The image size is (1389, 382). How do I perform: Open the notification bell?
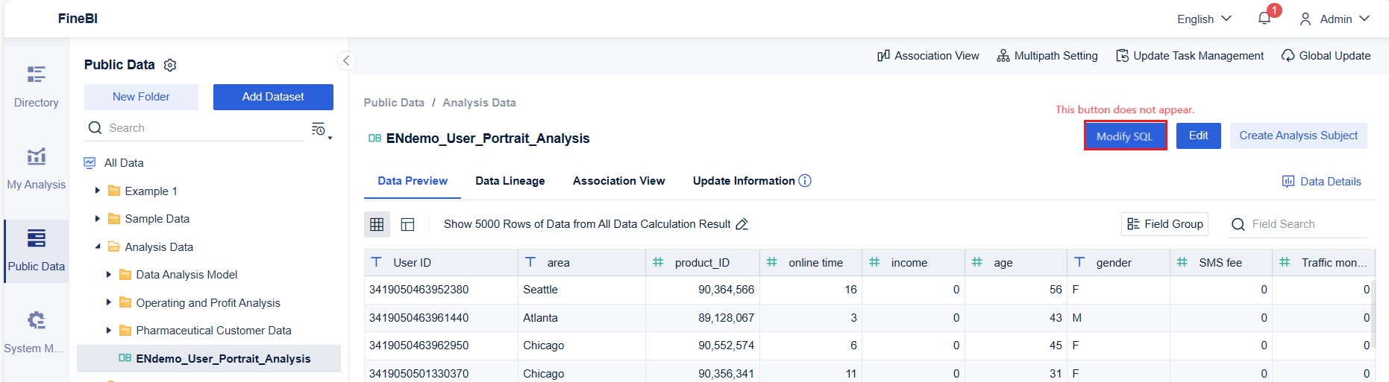pos(1264,19)
